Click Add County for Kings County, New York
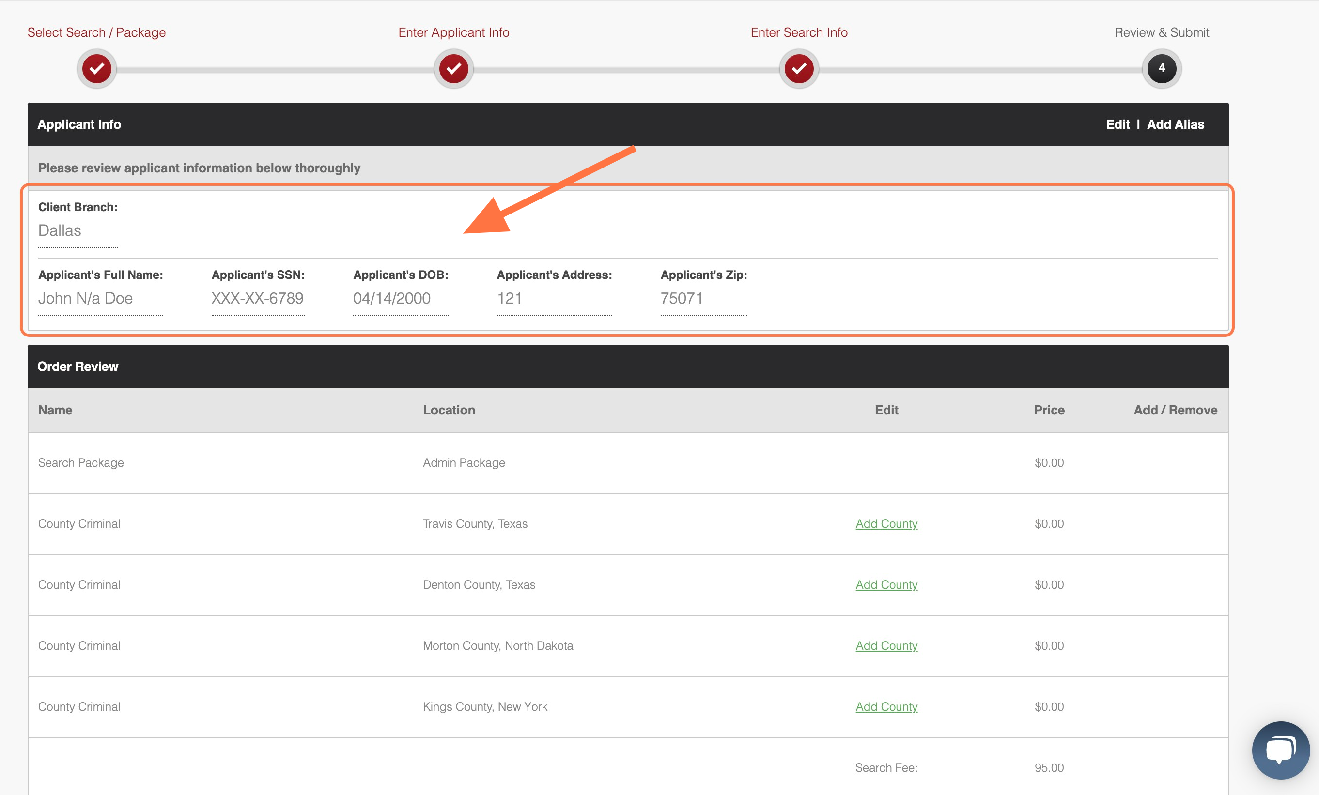1319x795 pixels. (886, 707)
